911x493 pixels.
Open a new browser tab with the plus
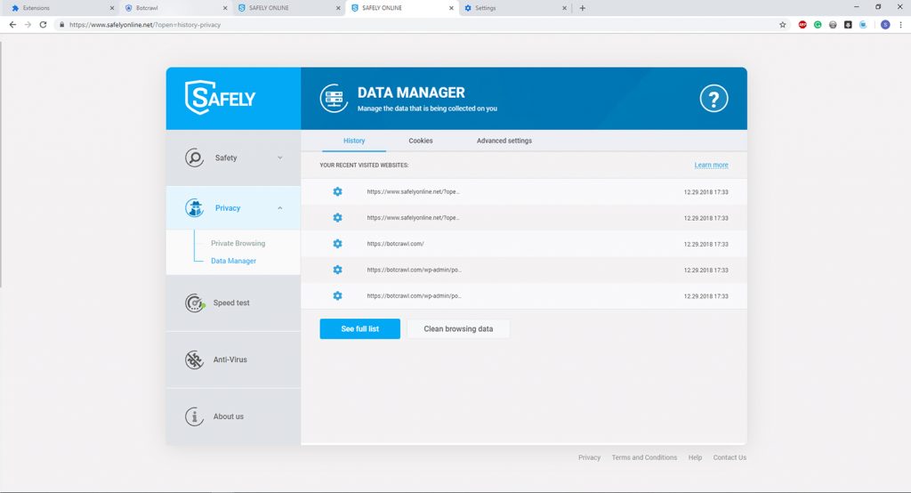(582, 8)
